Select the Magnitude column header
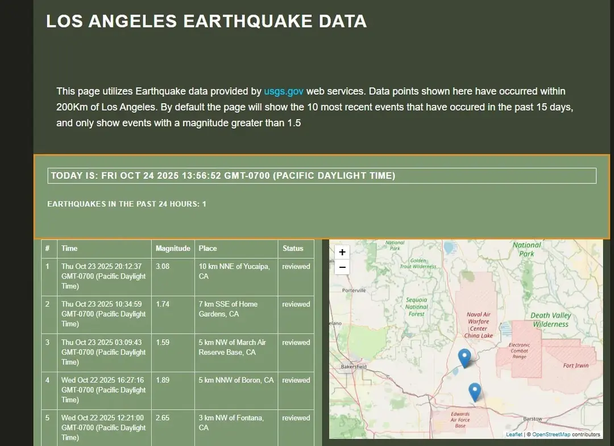Image resolution: width=614 pixels, height=446 pixels. tap(173, 248)
